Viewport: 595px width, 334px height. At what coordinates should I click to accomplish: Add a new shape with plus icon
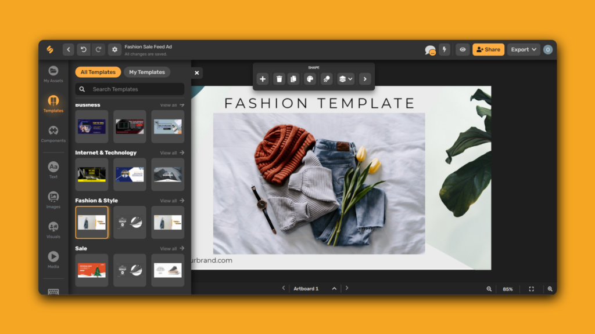[x=263, y=79]
